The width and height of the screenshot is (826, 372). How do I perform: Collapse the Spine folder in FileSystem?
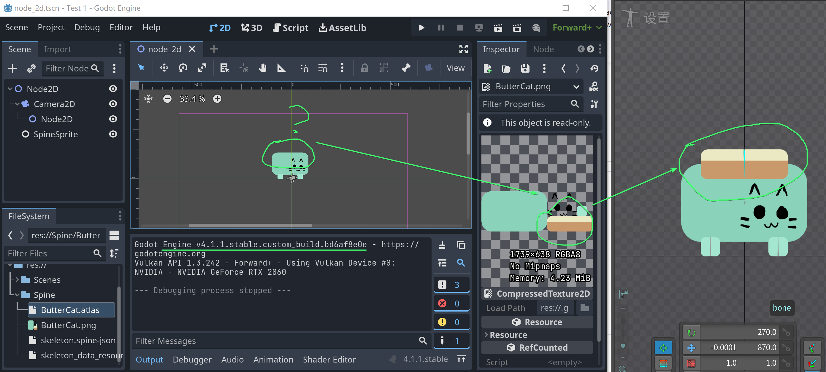17,295
